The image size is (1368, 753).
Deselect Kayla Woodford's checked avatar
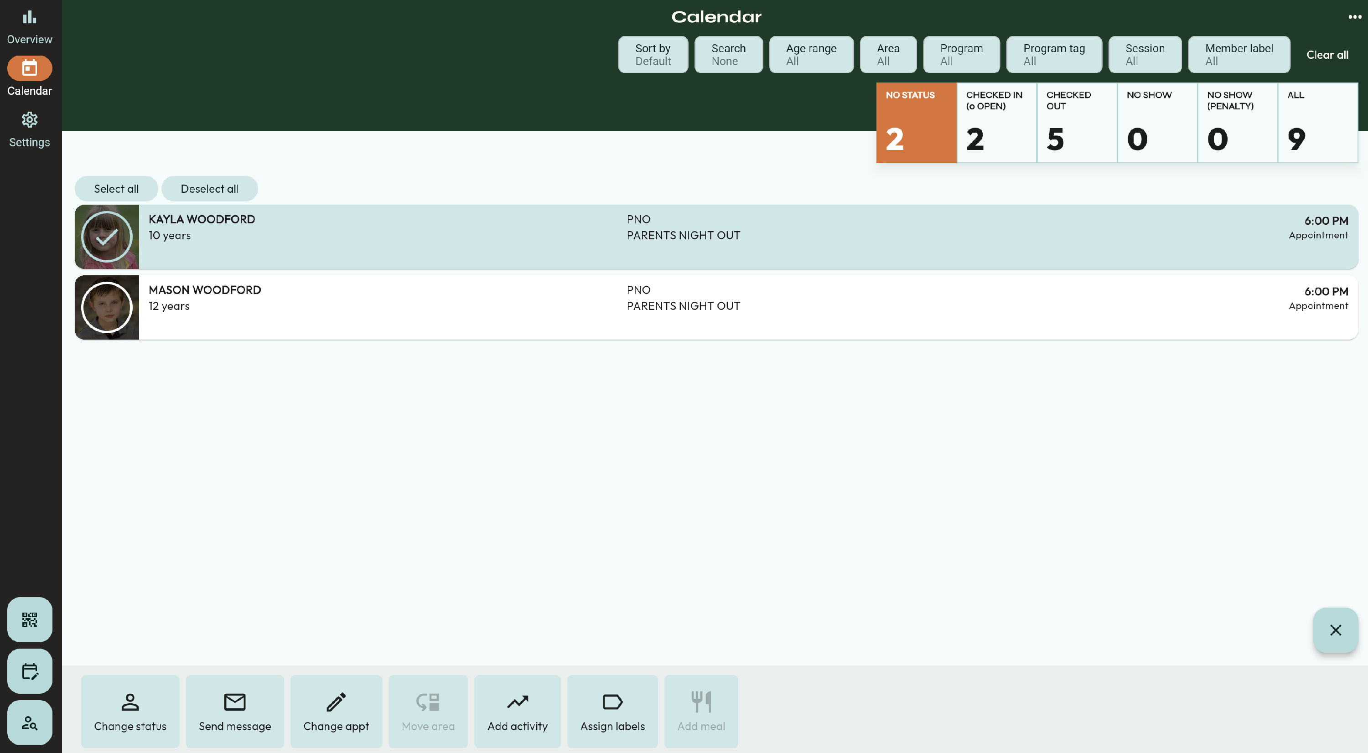click(107, 237)
